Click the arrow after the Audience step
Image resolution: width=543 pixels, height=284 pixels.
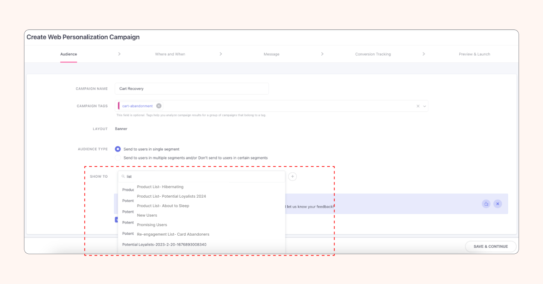119,54
